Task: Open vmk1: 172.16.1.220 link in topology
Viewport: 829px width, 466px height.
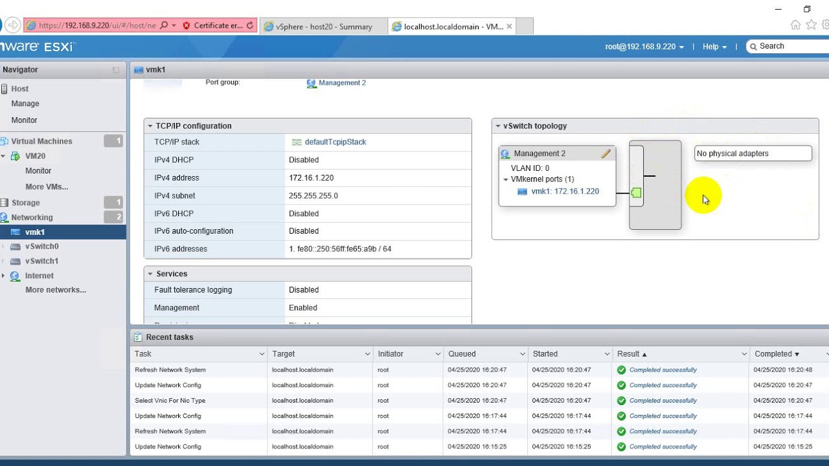Action: (565, 192)
